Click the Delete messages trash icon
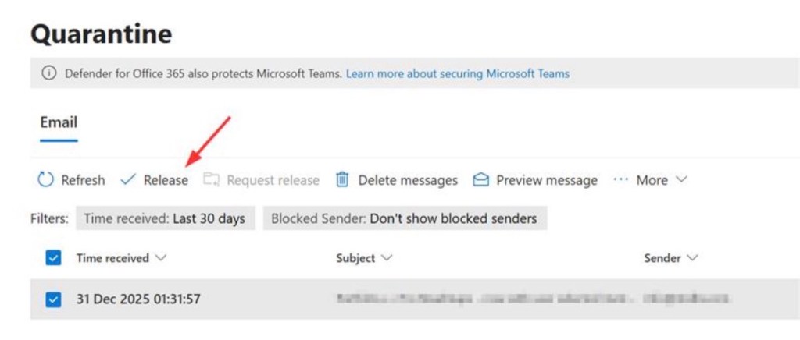The image size is (800, 340). point(342,180)
